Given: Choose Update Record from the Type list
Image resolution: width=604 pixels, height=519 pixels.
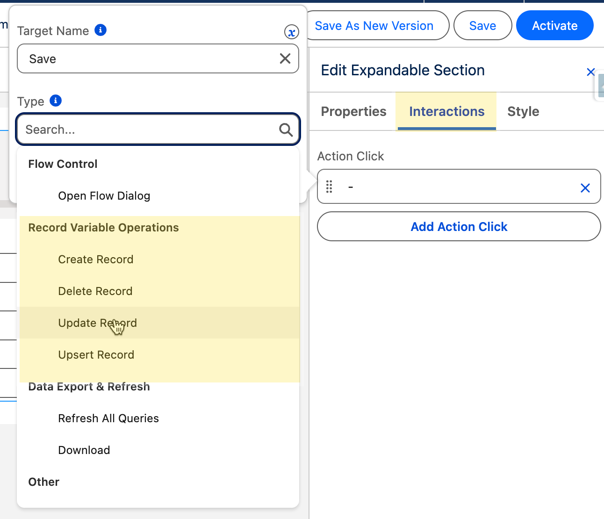Looking at the screenshot, I should tap(97, 323).
